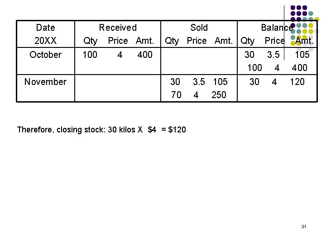Select the "November" row label
This screenshot has width=326, height=244.
pos(45,82)
